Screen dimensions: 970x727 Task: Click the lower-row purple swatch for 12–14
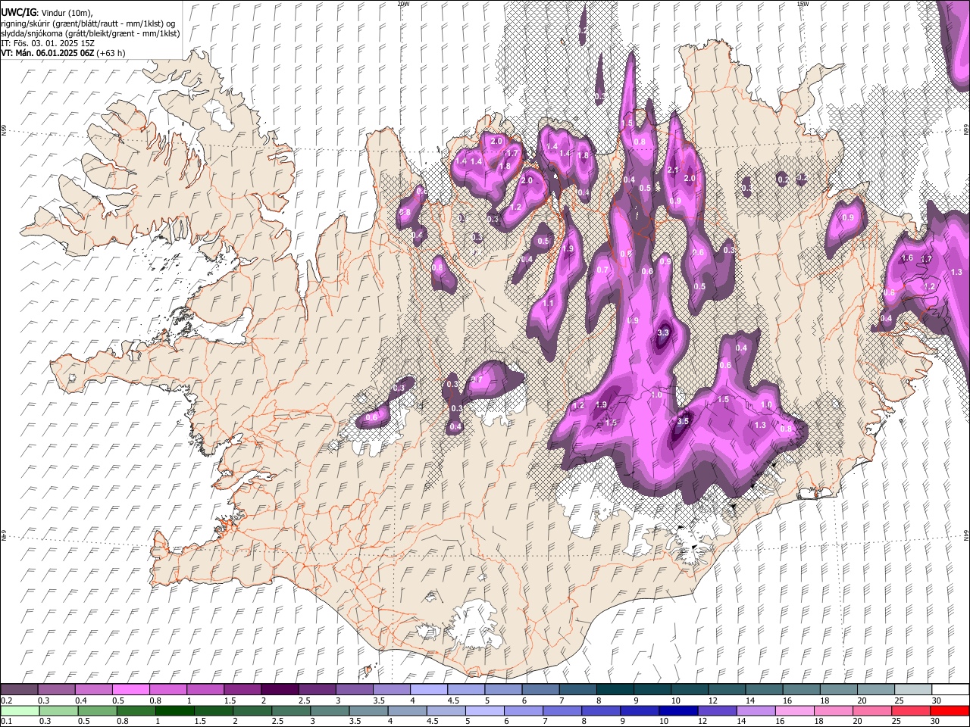point(716,710)
